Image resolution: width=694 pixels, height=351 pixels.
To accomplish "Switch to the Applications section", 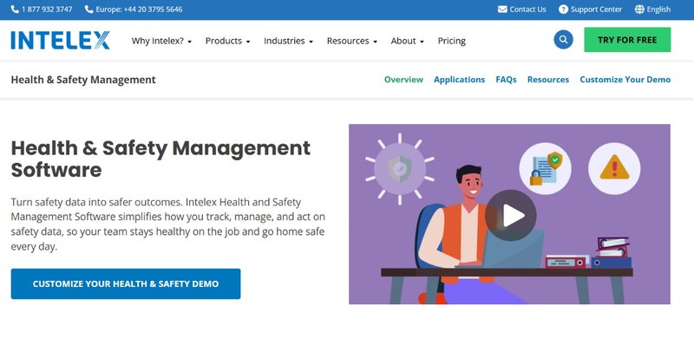I will point(460,80).
